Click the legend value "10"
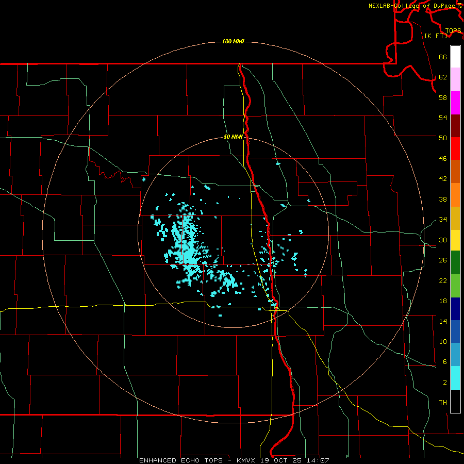Screen dimensions: 464x464 tap(443, 342)
